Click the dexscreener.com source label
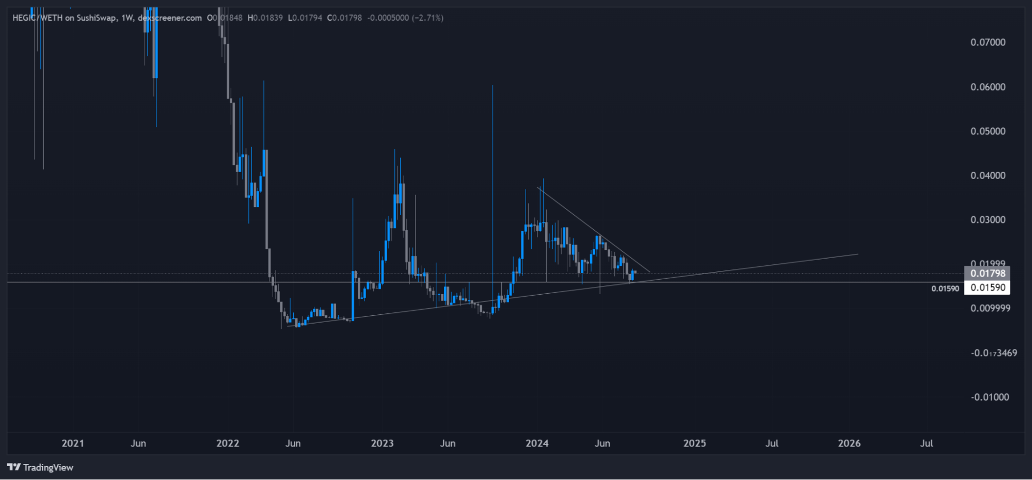This screenshot has width=1032, height=480. point(170,18)
